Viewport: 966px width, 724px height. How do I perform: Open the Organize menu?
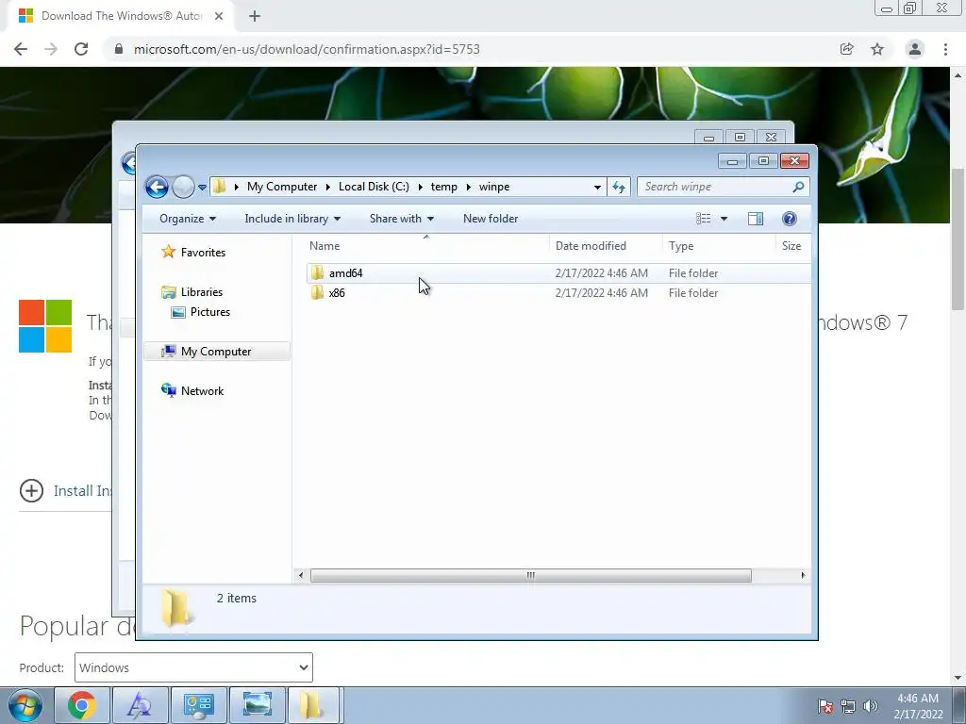pyautogui.click(x=188, y=219)
